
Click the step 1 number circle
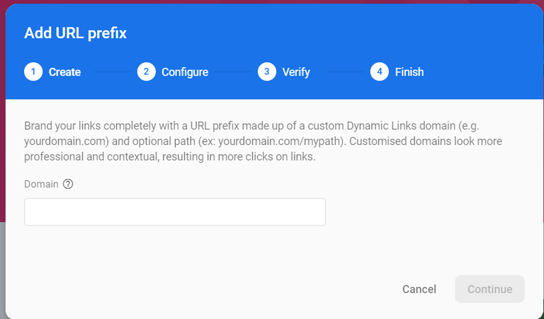[33, 72]
